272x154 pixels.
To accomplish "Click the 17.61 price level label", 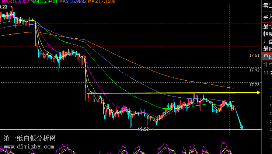I will pos(254,55).
